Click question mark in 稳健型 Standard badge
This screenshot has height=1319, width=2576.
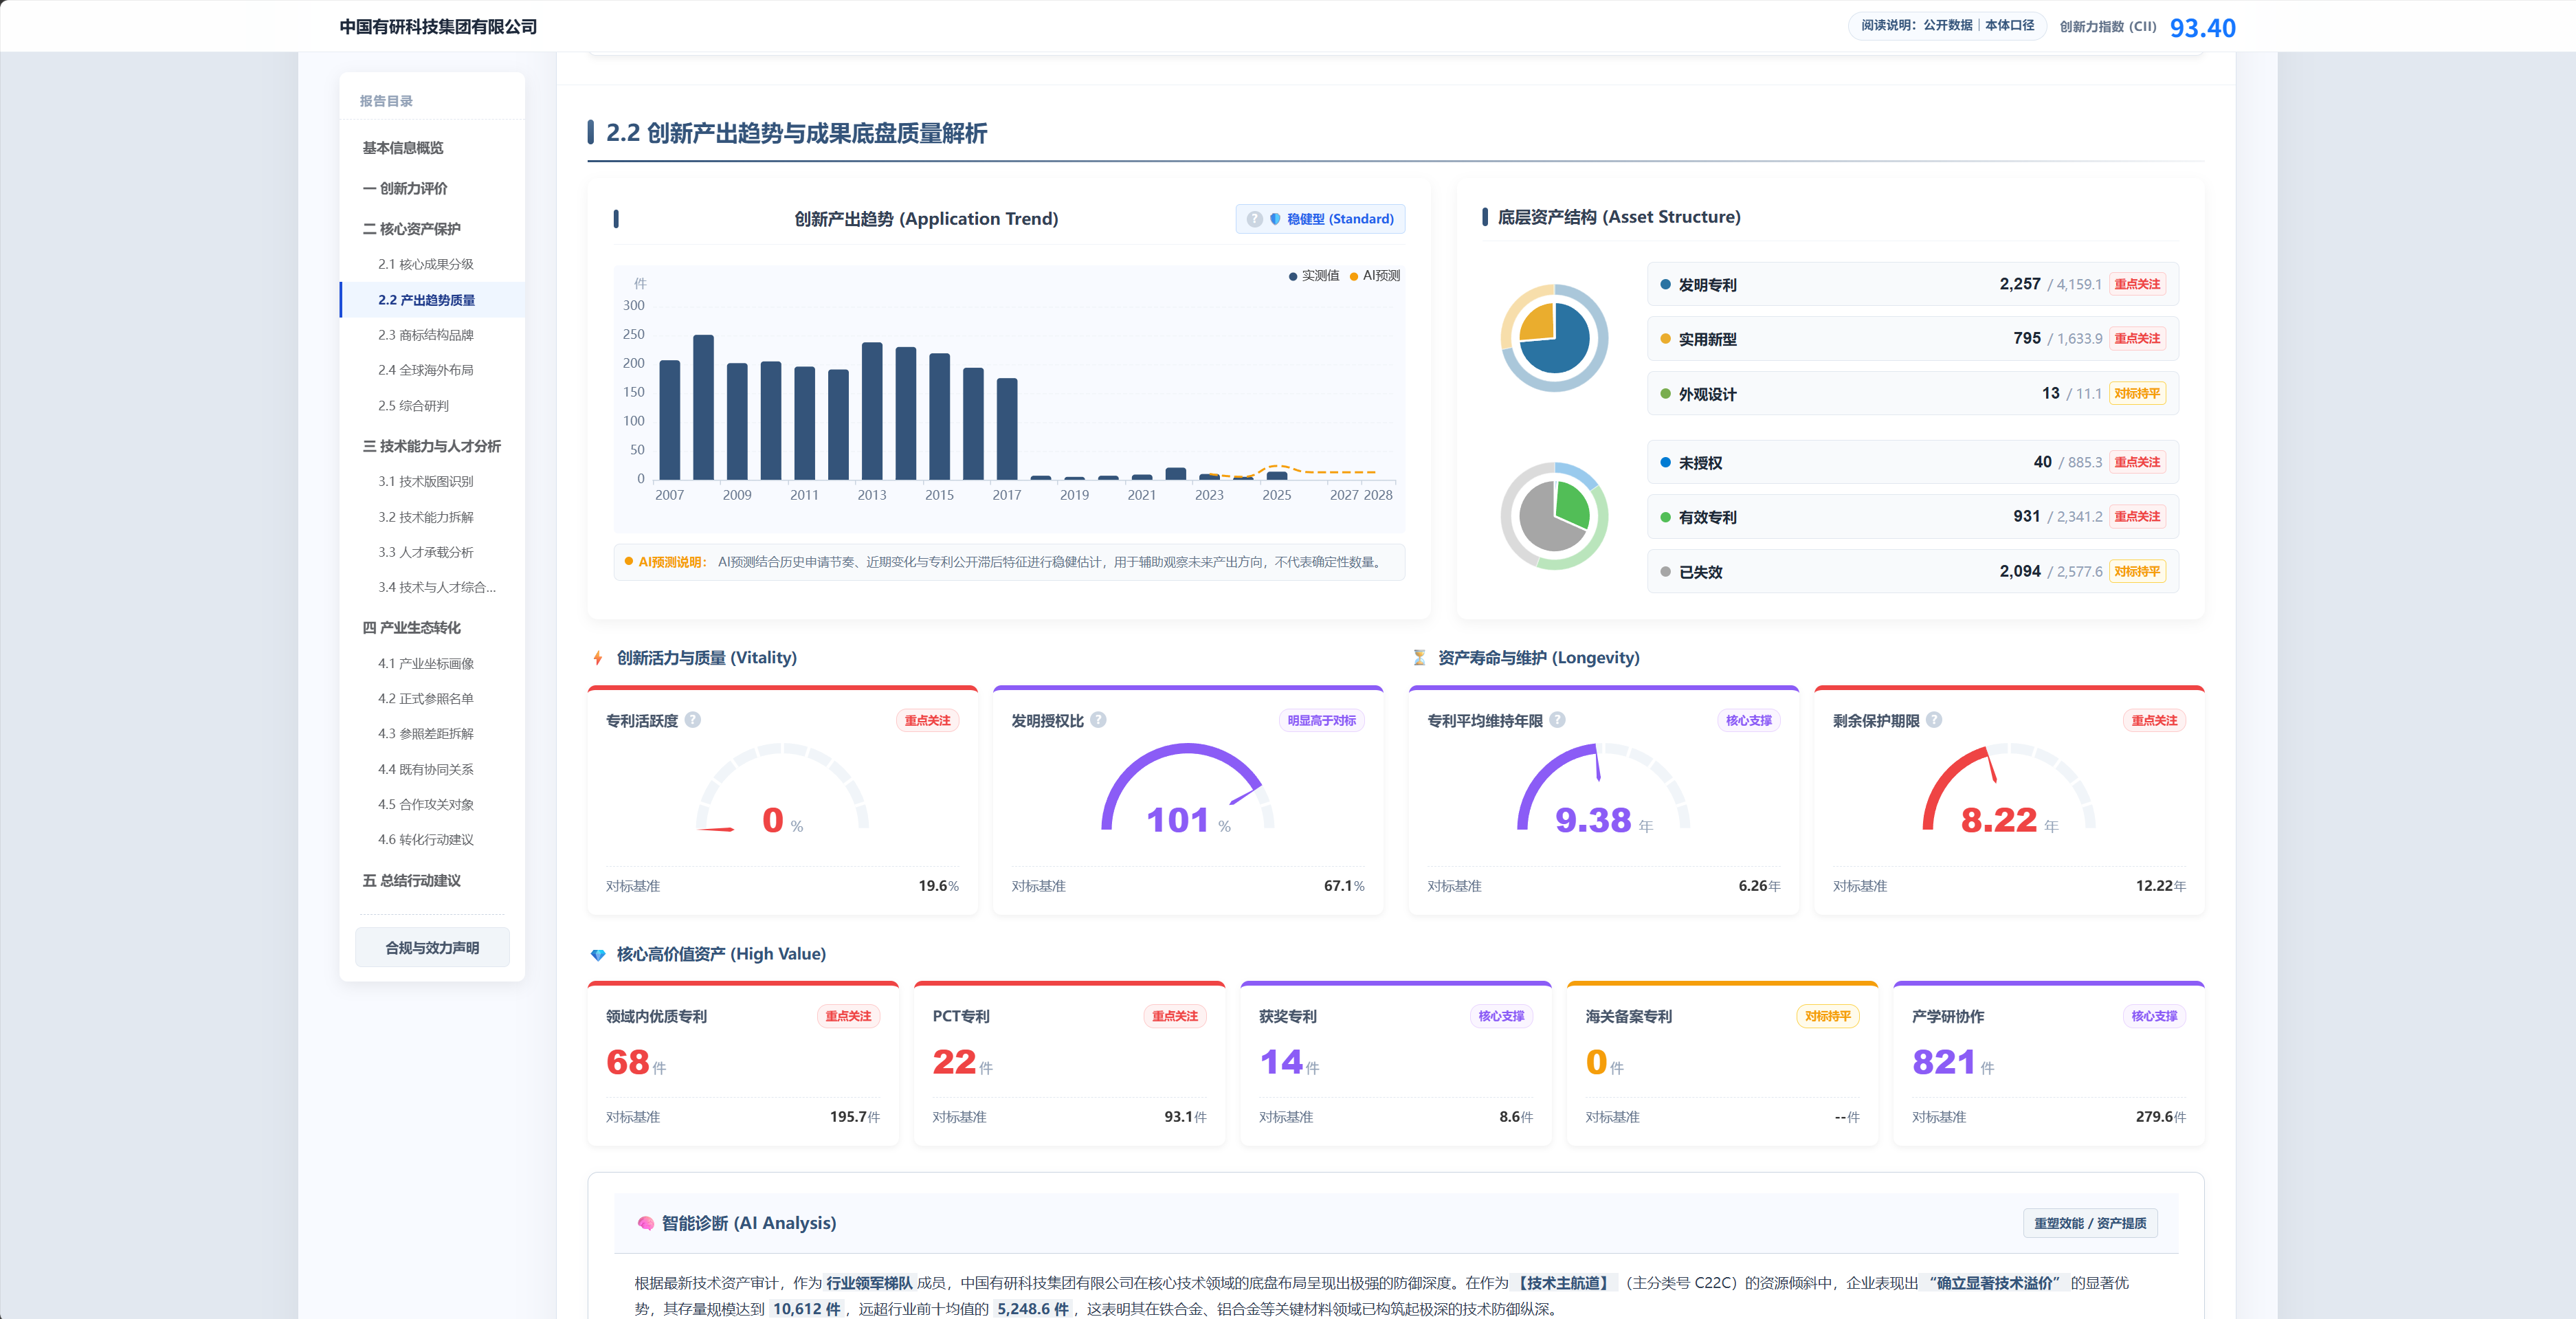1254,219
